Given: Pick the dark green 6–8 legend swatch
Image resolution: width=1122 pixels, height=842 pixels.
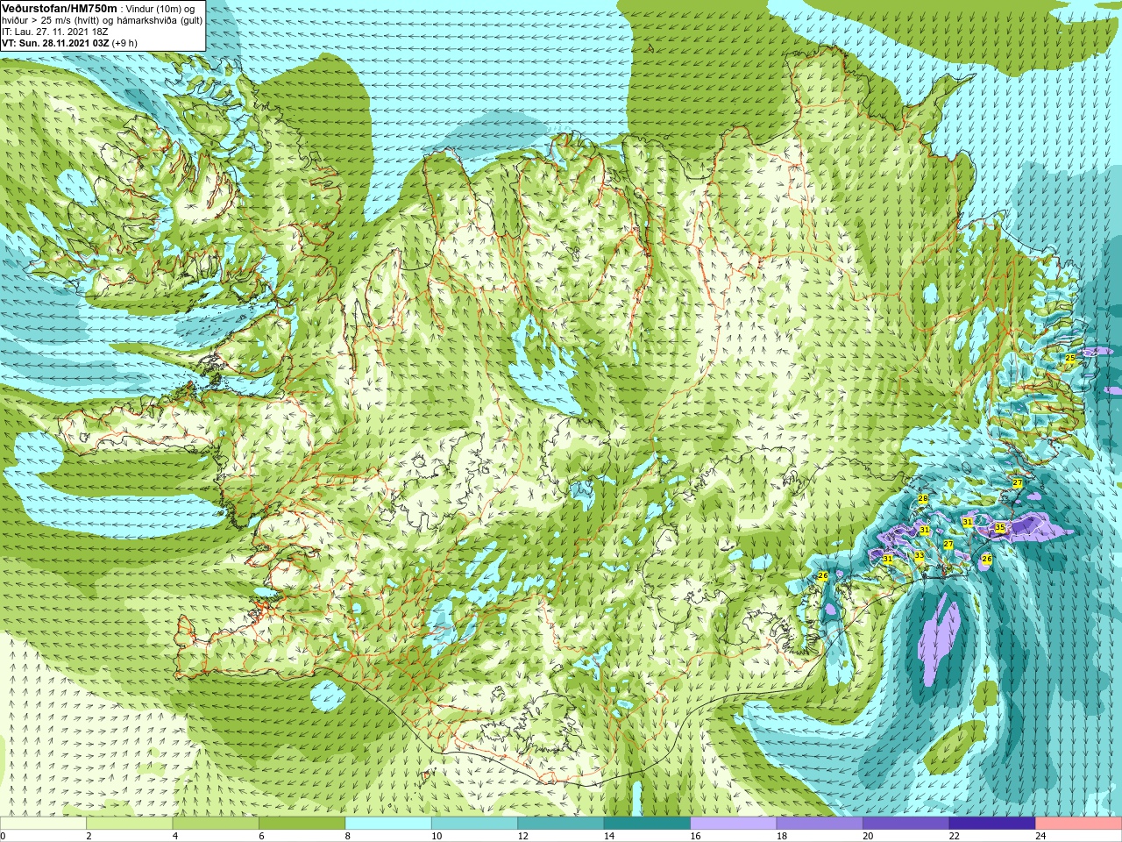Looking at the screenshot, I should click(302, 824).
